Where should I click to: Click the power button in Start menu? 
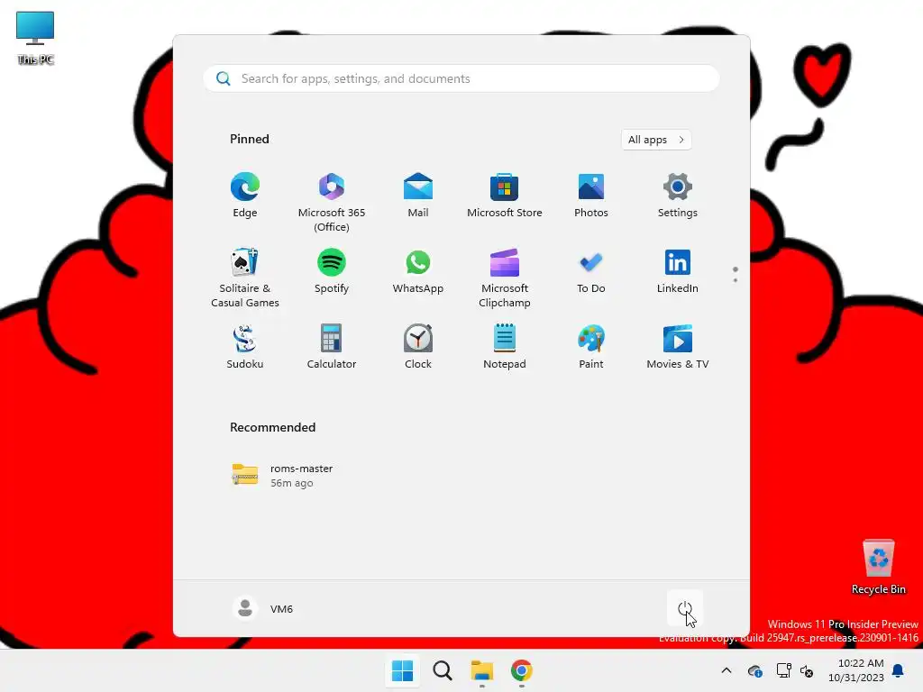pyautogui.click(x=685, y=608)
